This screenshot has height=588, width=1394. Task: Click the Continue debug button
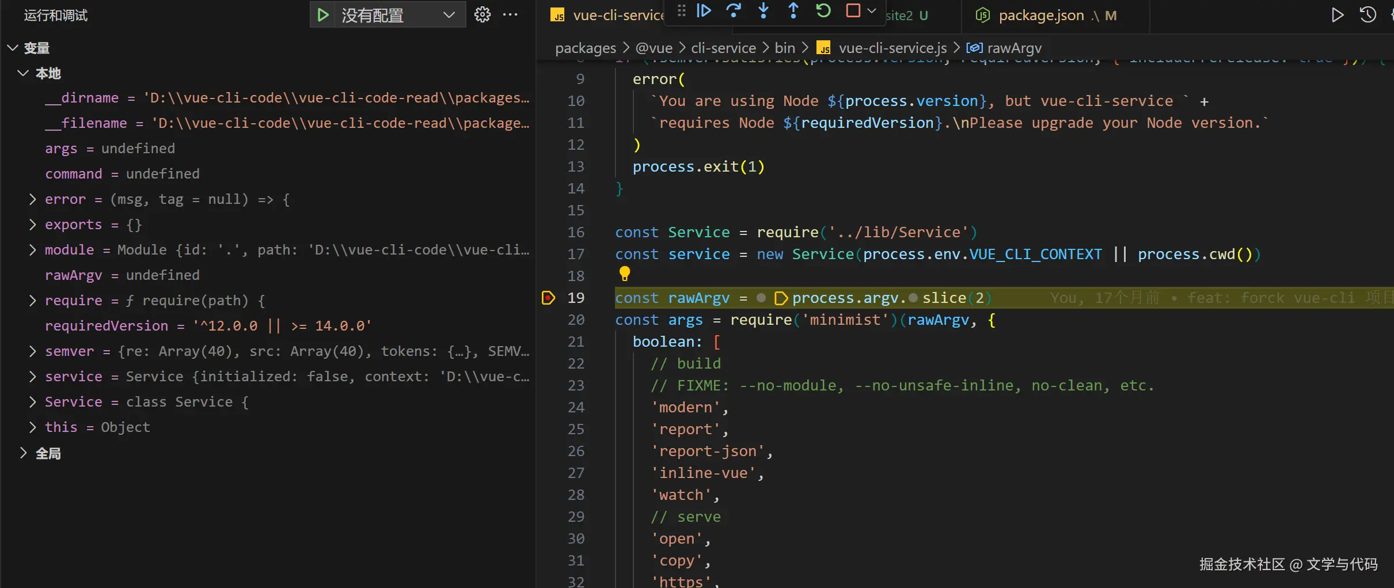pyautogui.click(x=704, y=11)
